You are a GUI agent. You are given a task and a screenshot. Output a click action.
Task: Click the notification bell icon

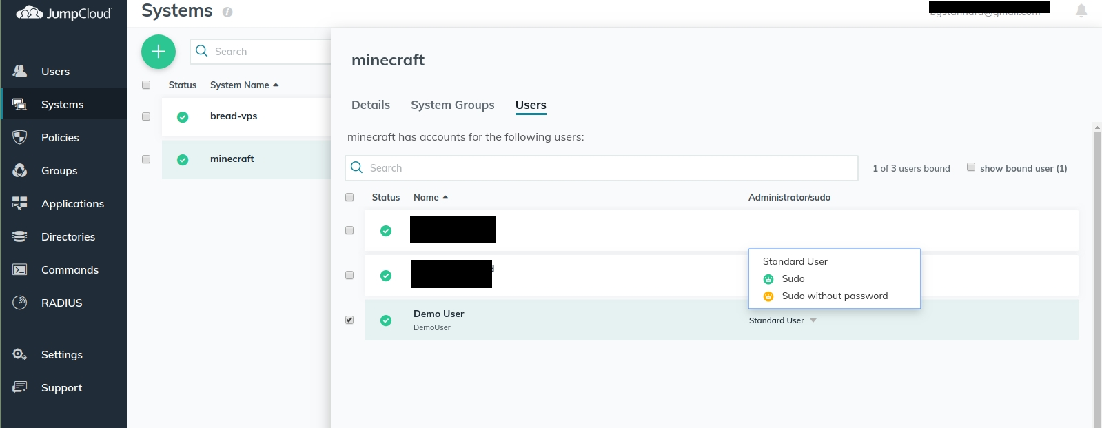(x=1081, y=10)
